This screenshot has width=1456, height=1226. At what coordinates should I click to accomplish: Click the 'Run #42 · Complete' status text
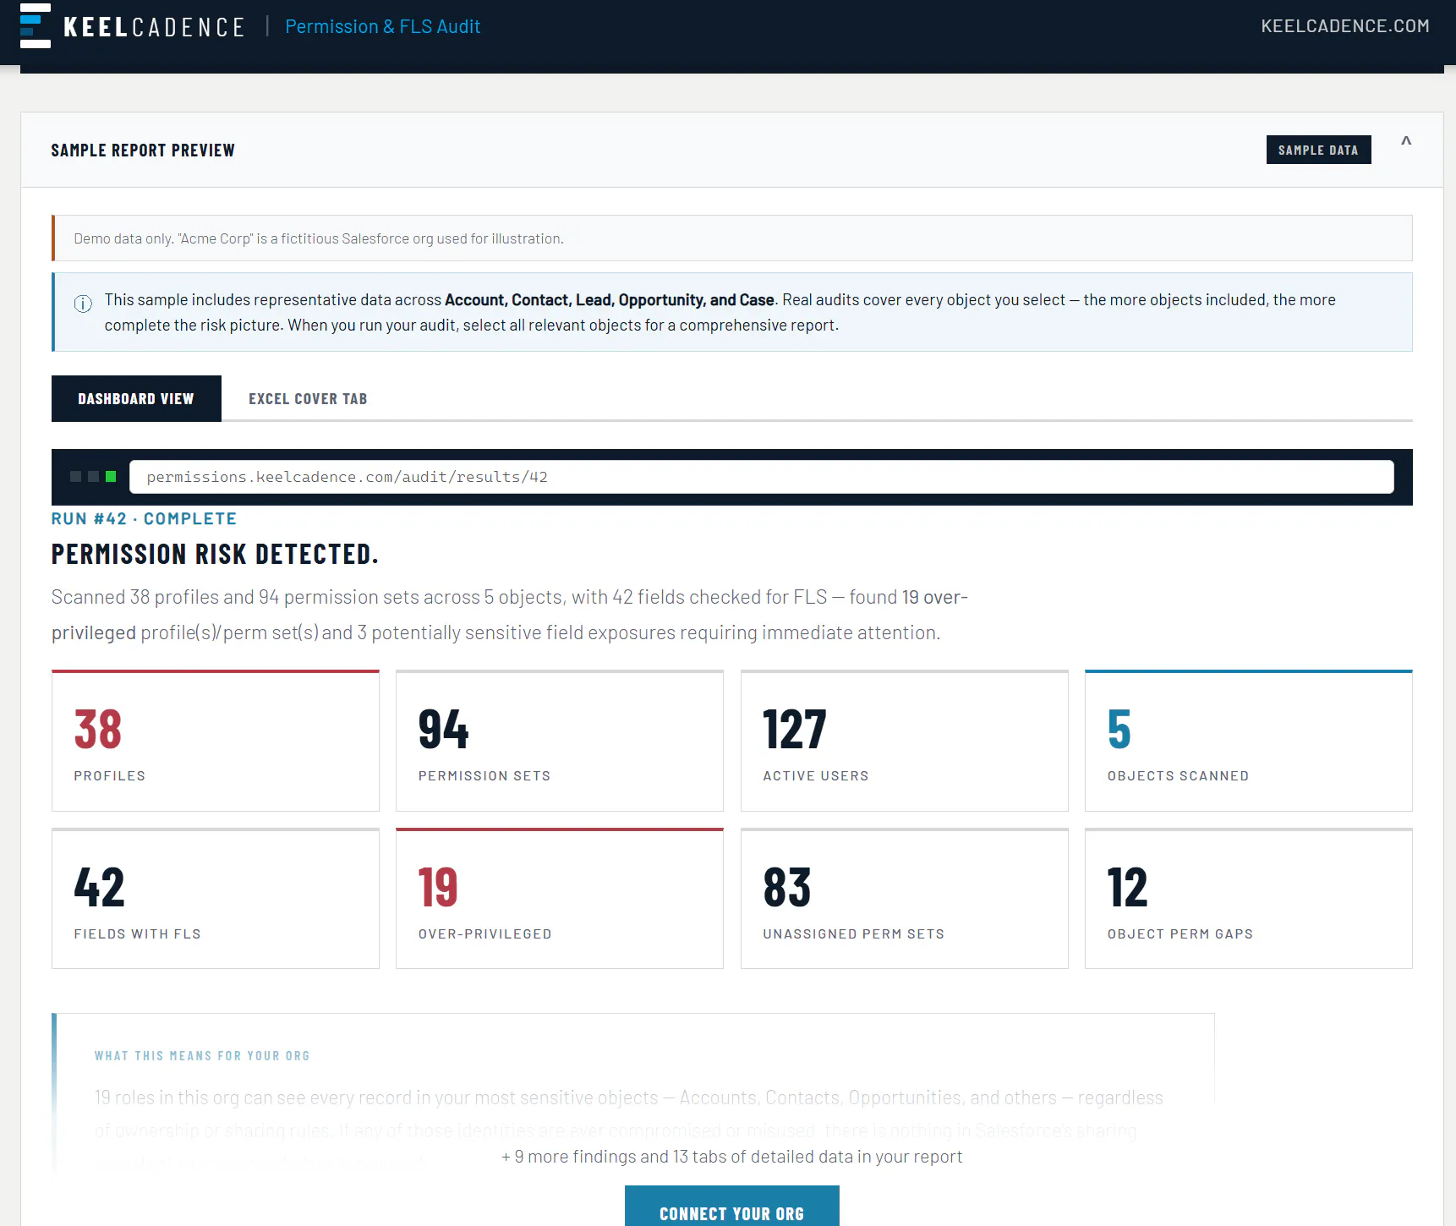pyautogui.click(x=144, y=518)
